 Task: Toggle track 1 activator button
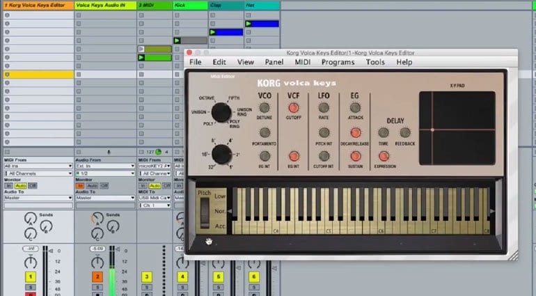point(31,276)
